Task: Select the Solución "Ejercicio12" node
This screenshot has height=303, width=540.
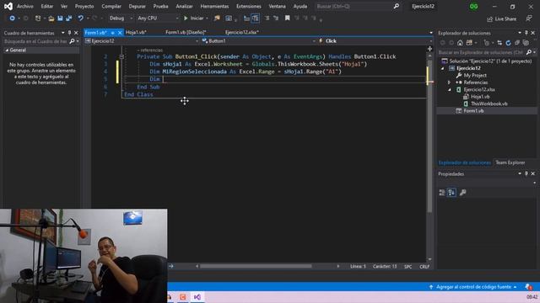Action: 487,61
